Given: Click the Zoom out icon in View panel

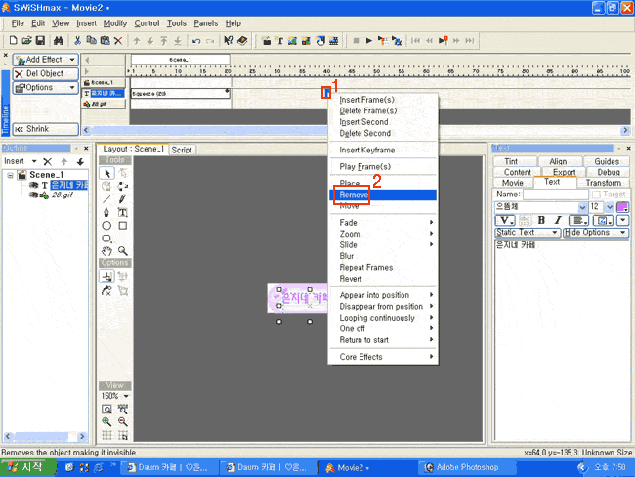Looking at the screenshot, I should 123,422.
